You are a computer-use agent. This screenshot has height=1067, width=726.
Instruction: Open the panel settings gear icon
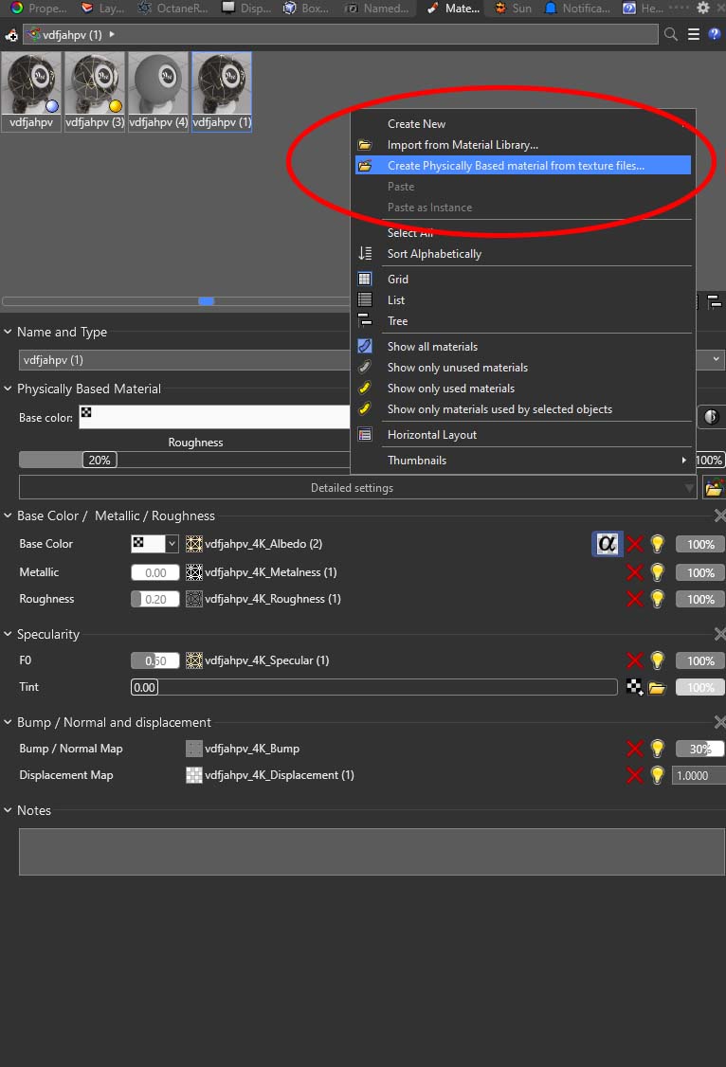pyautogui.click(x=703, y=9)
